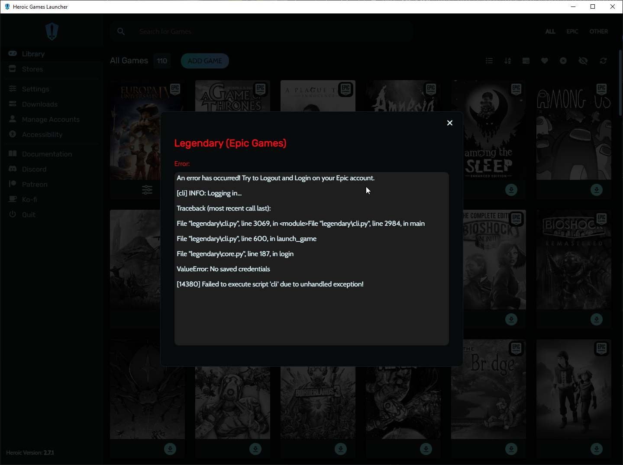Open the Patreon page
Image resolution: width=623 pixels, height=465 pixels.
(x=34, y=184)
